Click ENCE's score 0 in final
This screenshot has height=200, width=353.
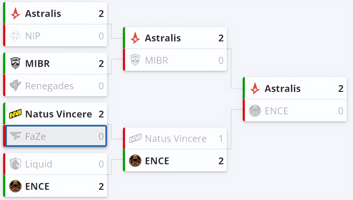click(x=340, y=111)
